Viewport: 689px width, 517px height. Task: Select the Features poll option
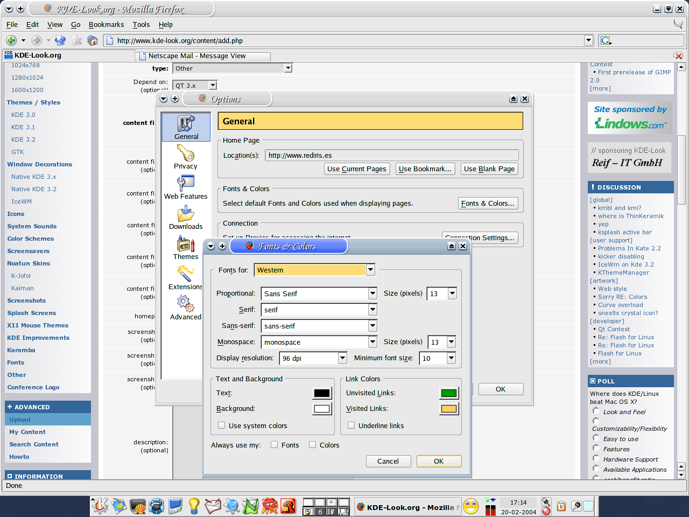pyautogui.click(x=596, y=448)
